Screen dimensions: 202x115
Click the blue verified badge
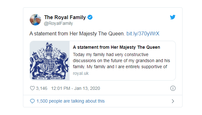tap(90, 17)
